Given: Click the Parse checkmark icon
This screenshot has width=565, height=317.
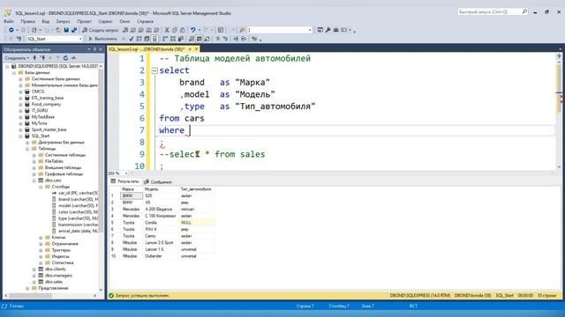Looking at the screenshot, I should point(132,39).
